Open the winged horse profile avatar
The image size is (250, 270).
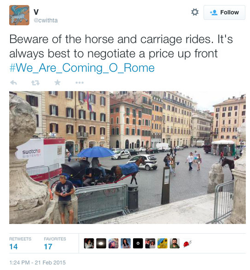coord(19,15)
